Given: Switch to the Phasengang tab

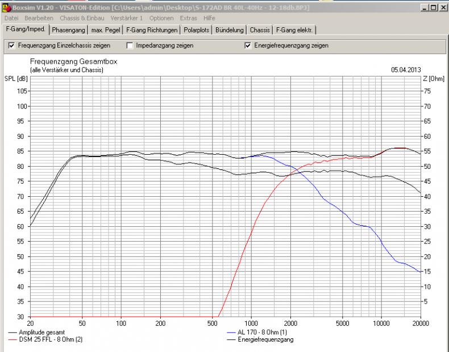Looking at the screenshot, I should (x=68, y=30).
